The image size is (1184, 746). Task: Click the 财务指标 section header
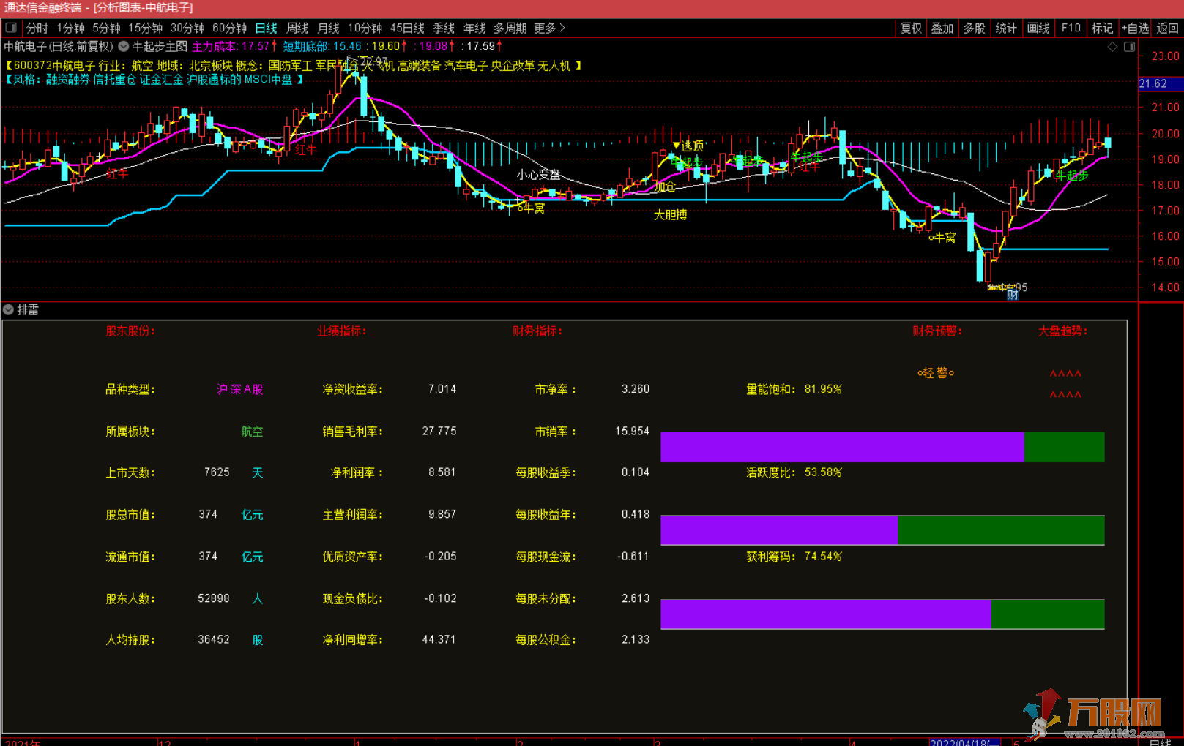[537, 331]
